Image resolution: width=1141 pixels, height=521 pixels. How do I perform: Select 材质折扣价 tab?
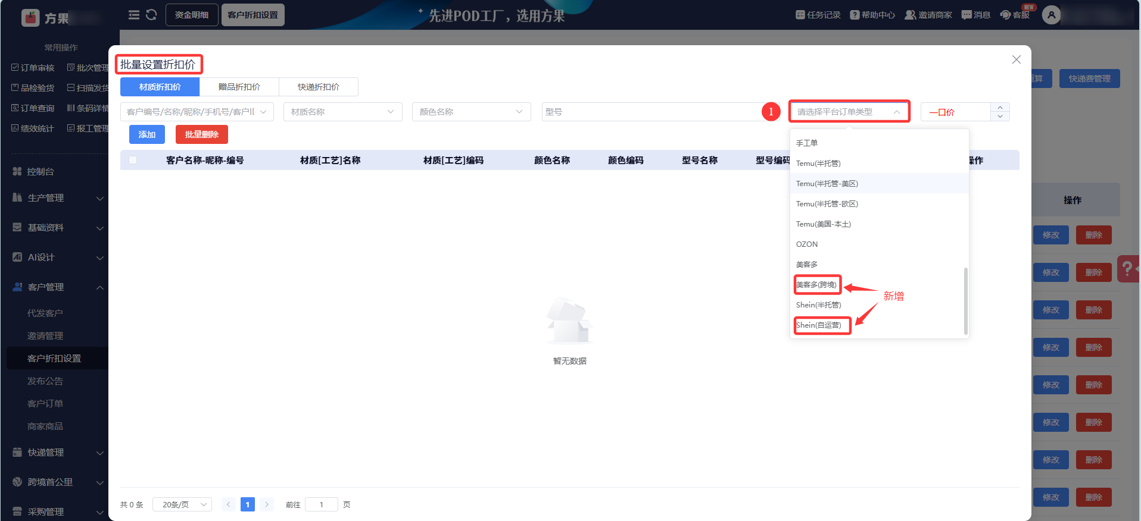click(160, 87)
